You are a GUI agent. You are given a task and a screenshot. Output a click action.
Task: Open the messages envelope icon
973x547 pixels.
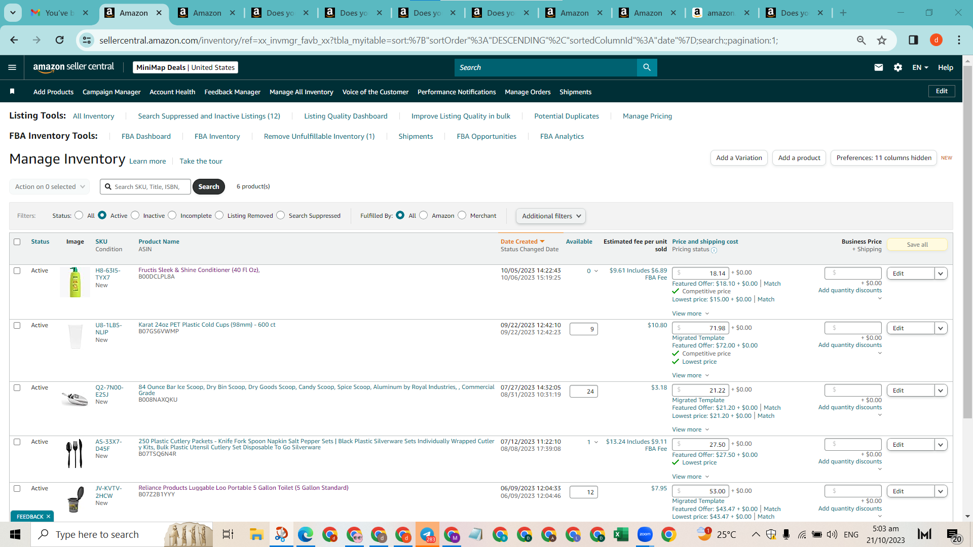coord(879,67)
